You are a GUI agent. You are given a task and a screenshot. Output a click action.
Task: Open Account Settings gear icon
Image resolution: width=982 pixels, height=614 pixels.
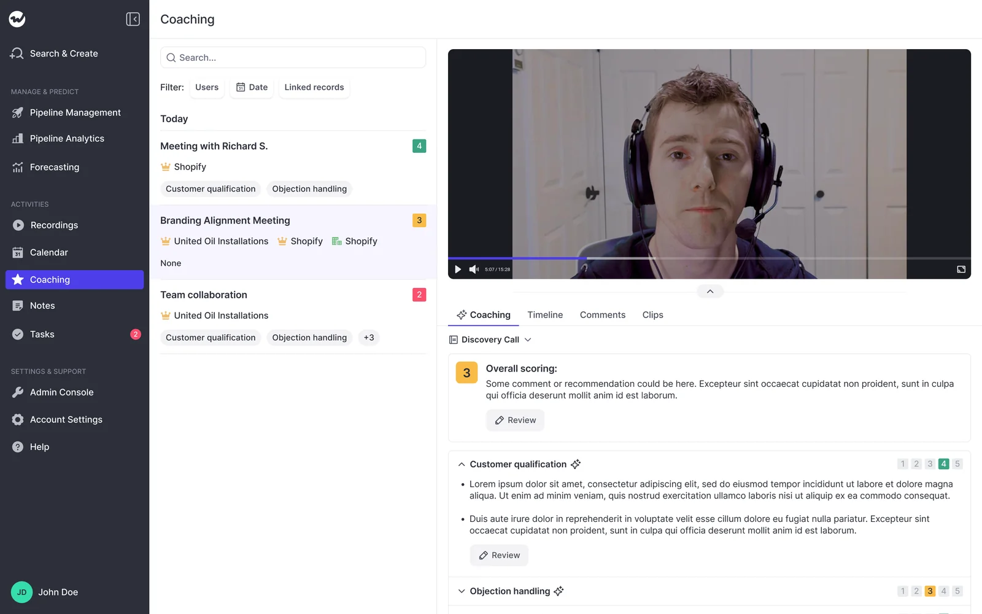[x=18, y=419]
